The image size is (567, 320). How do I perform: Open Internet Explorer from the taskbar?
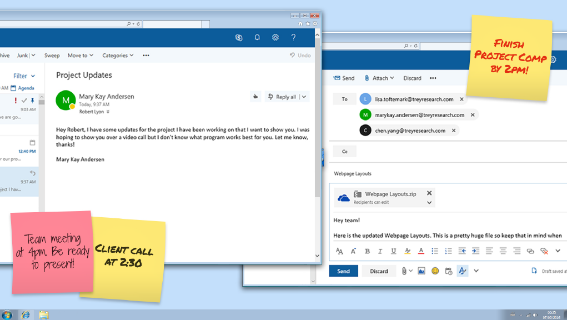[26, 314]
